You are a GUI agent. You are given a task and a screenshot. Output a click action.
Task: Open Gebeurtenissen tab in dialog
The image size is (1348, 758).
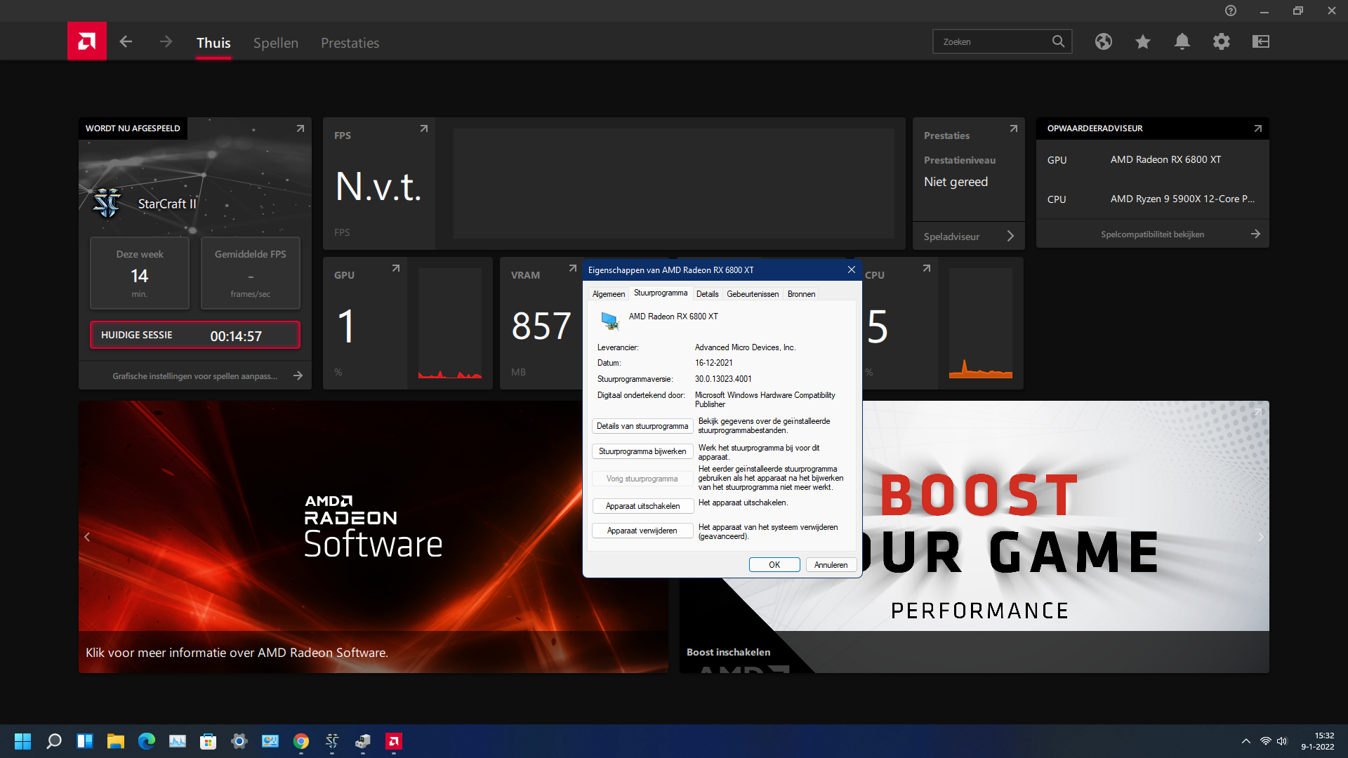753,294
